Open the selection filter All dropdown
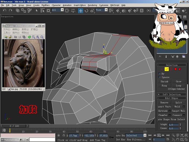 coord(62,10)
